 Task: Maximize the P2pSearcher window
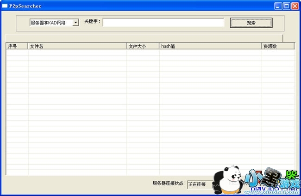[x=286, y=6]
